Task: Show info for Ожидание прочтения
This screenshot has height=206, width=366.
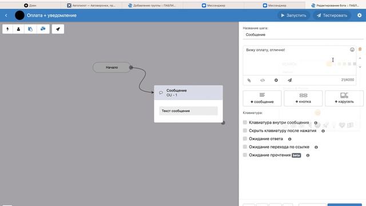Action: [308, 155]
